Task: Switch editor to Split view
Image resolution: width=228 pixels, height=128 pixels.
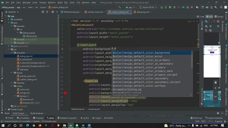Action: 209,17
